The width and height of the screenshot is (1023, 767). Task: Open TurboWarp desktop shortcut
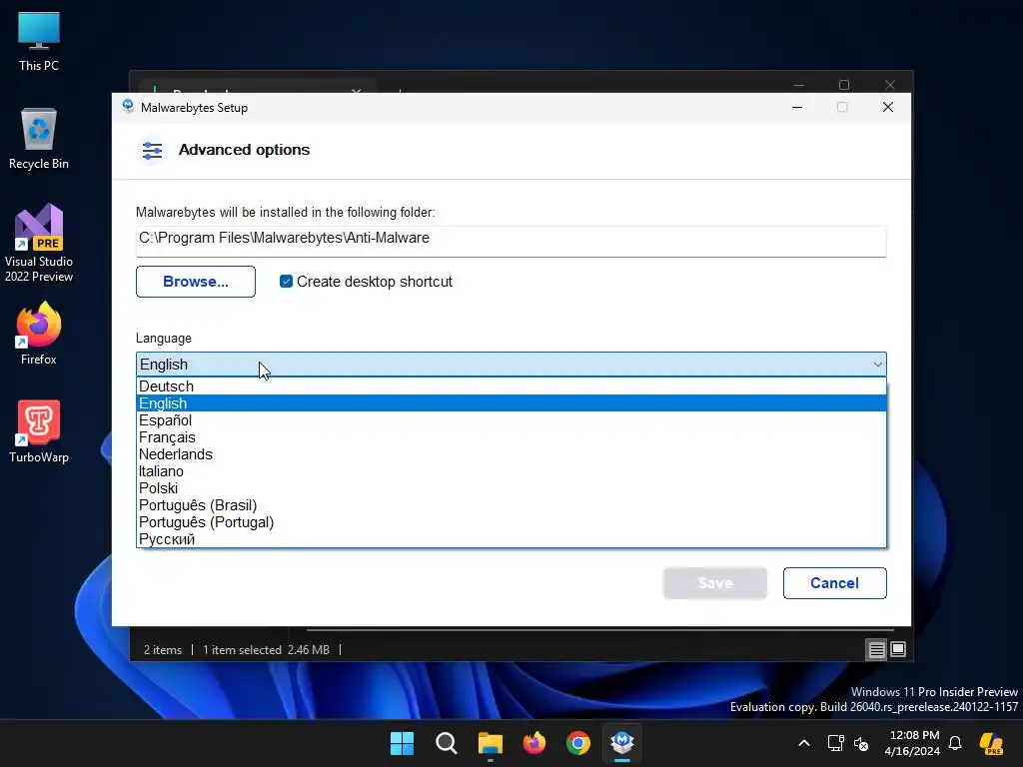(39, 431)
